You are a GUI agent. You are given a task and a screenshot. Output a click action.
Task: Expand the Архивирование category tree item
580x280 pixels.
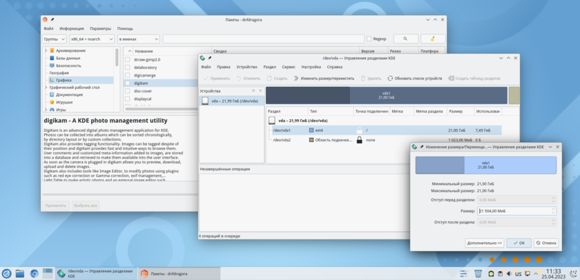[46, 50]
